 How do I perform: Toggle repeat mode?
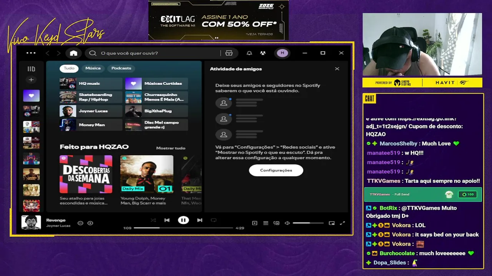214,220
